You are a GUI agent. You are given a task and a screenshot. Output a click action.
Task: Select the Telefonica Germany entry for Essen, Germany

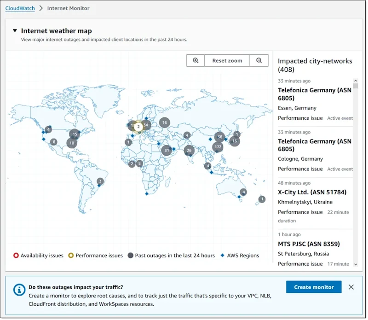(x=316, y=101)
